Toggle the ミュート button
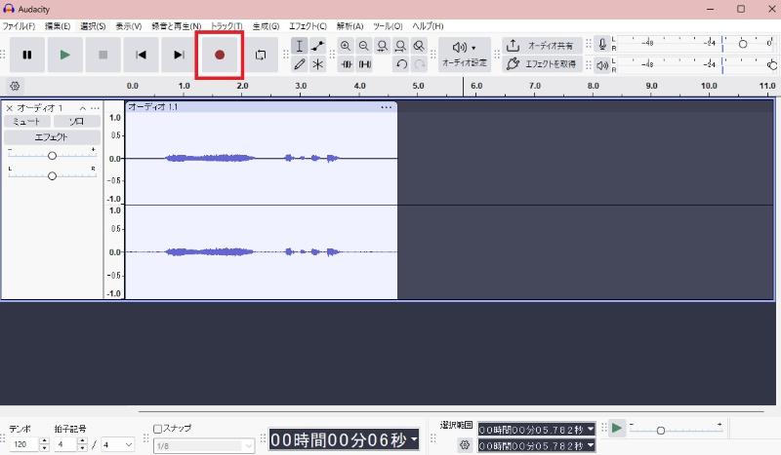Viewport: 781px width, 455px height. [26, 122]
